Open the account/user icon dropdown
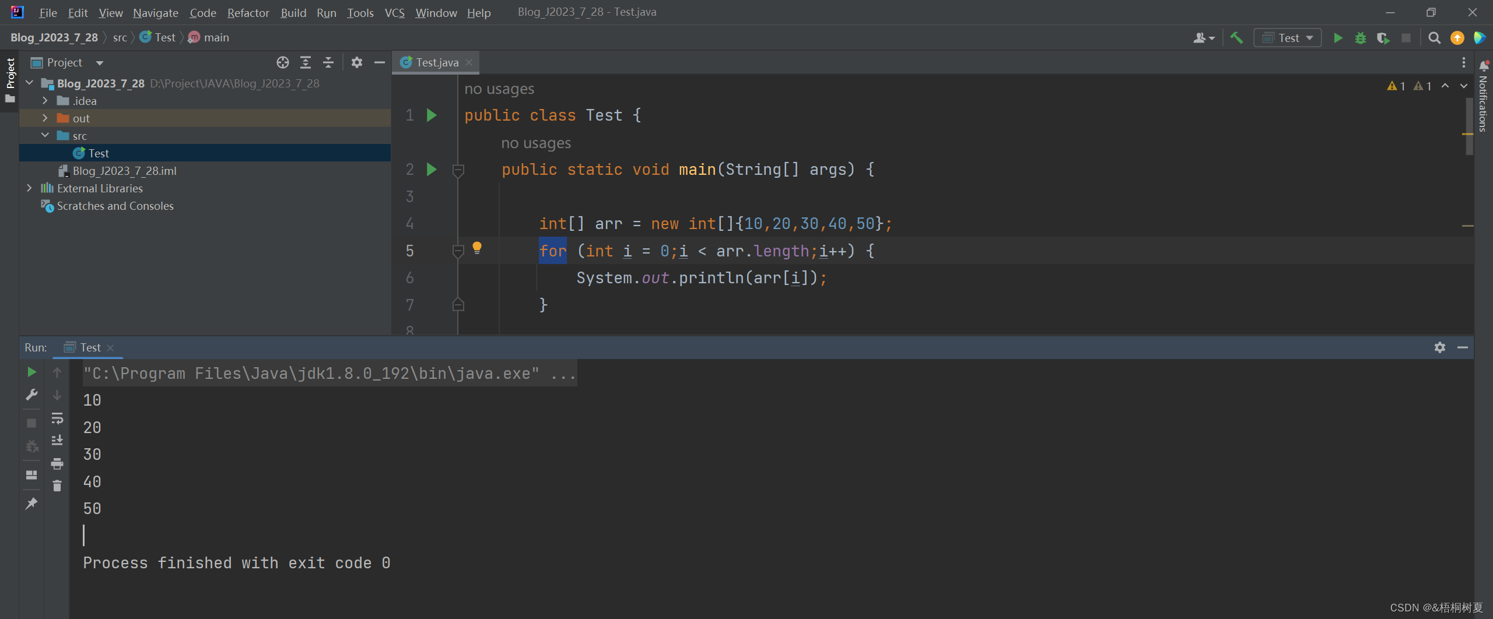The image size is (1493, 619). click(x=1204, y=38)
